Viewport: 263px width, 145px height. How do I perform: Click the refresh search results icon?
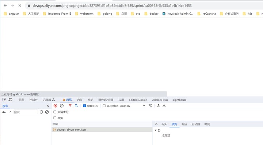[41, 112]
